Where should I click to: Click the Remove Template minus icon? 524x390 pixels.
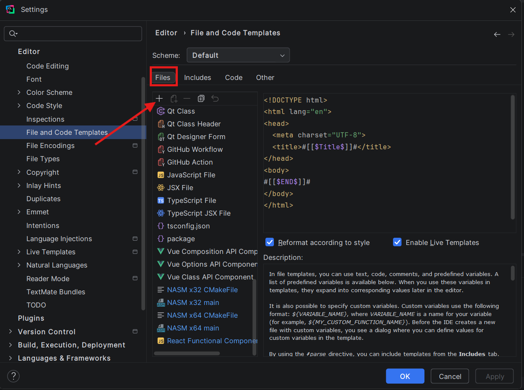(x=187, y=99)
